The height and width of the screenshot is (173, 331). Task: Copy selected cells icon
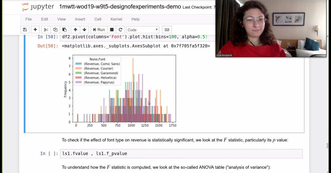[55, 30]
